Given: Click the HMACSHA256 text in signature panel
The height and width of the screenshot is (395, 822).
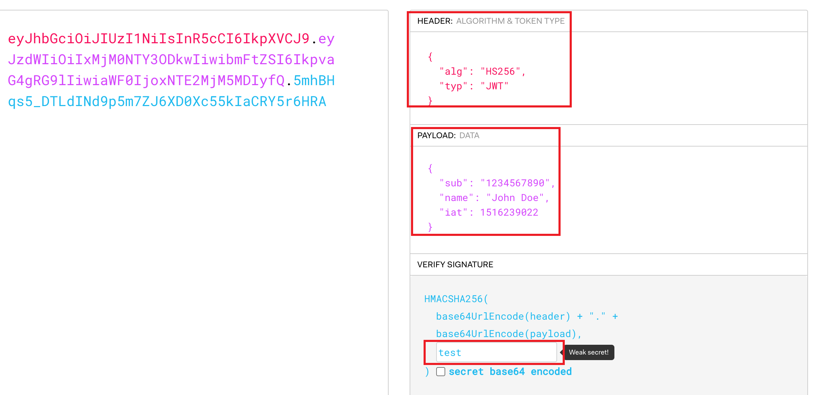Looking at the screenshot, I should point(455,299).
